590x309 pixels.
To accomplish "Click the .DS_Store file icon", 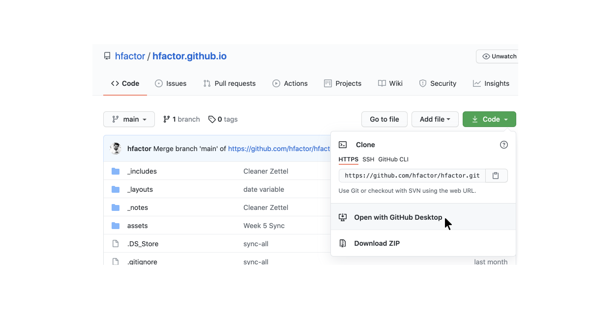I will [116, 244].
